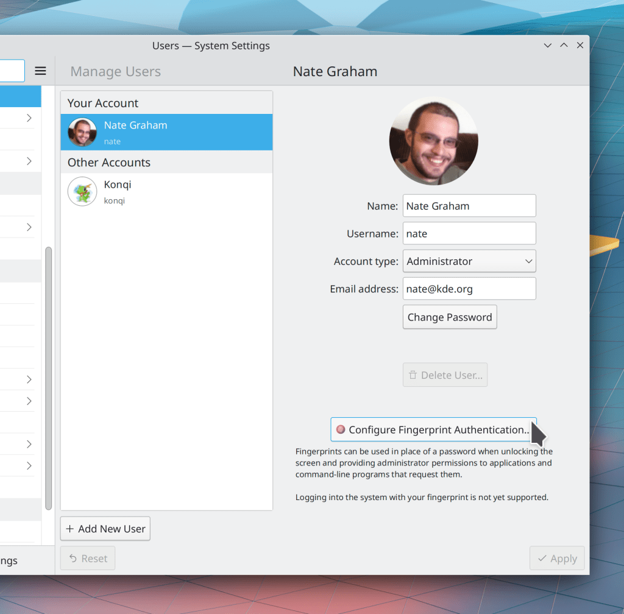The height and width of the screenshot is (614, 624).
Task: Click the Change Password button
Action: point(449,317)
